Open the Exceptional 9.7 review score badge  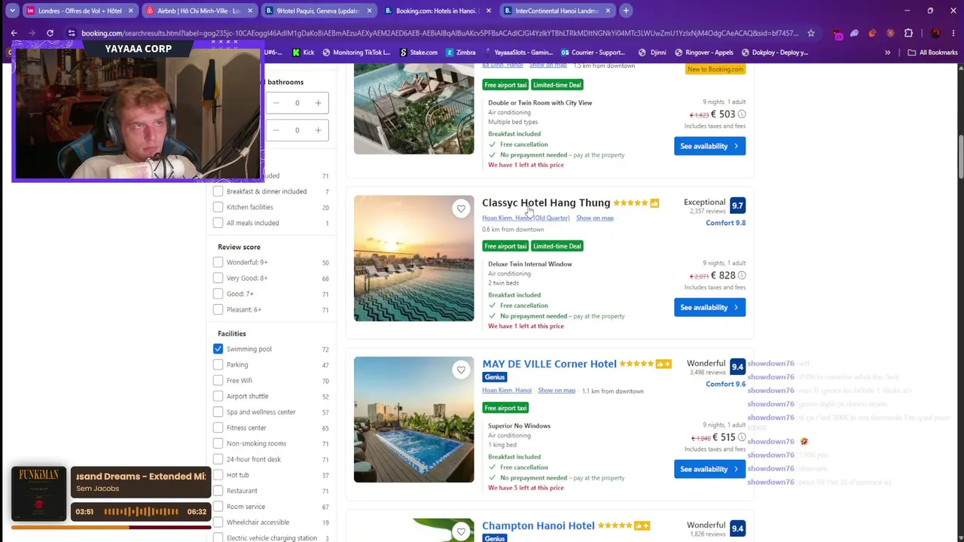point(737,205)
